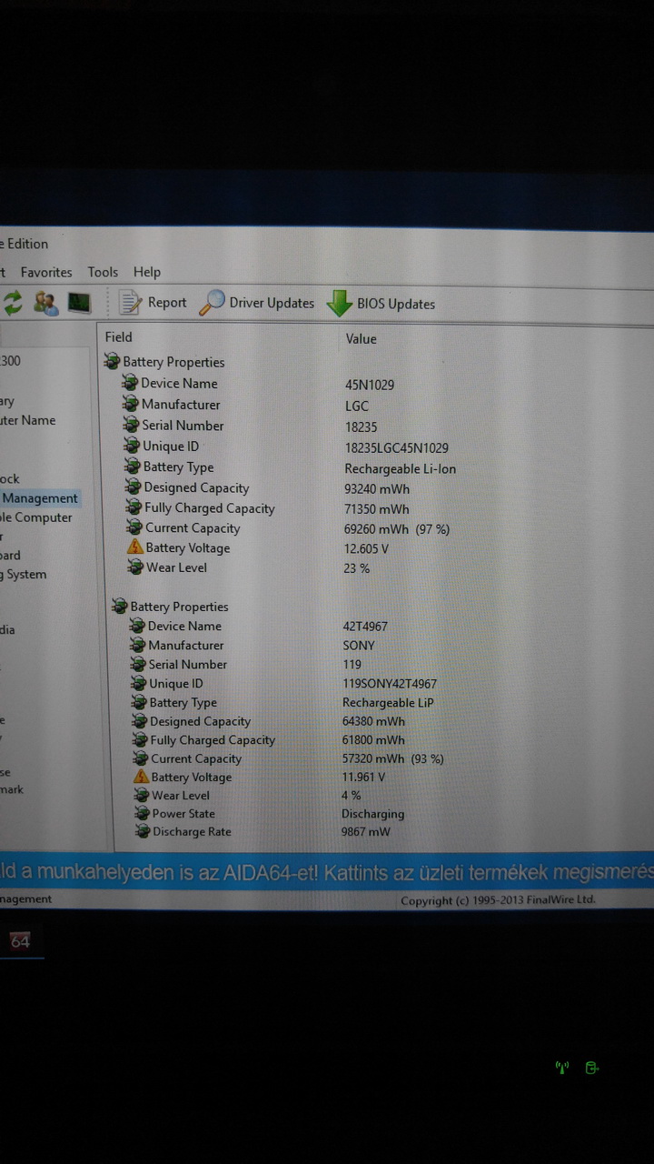Screen dimensions: 654x1164
Task: Click the warning icon beside 12.605 V voltage
Action: [x=135, y=547]
